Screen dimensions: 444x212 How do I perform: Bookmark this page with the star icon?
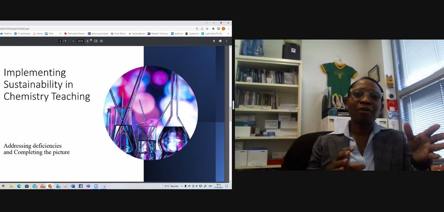tap(207, 28)
